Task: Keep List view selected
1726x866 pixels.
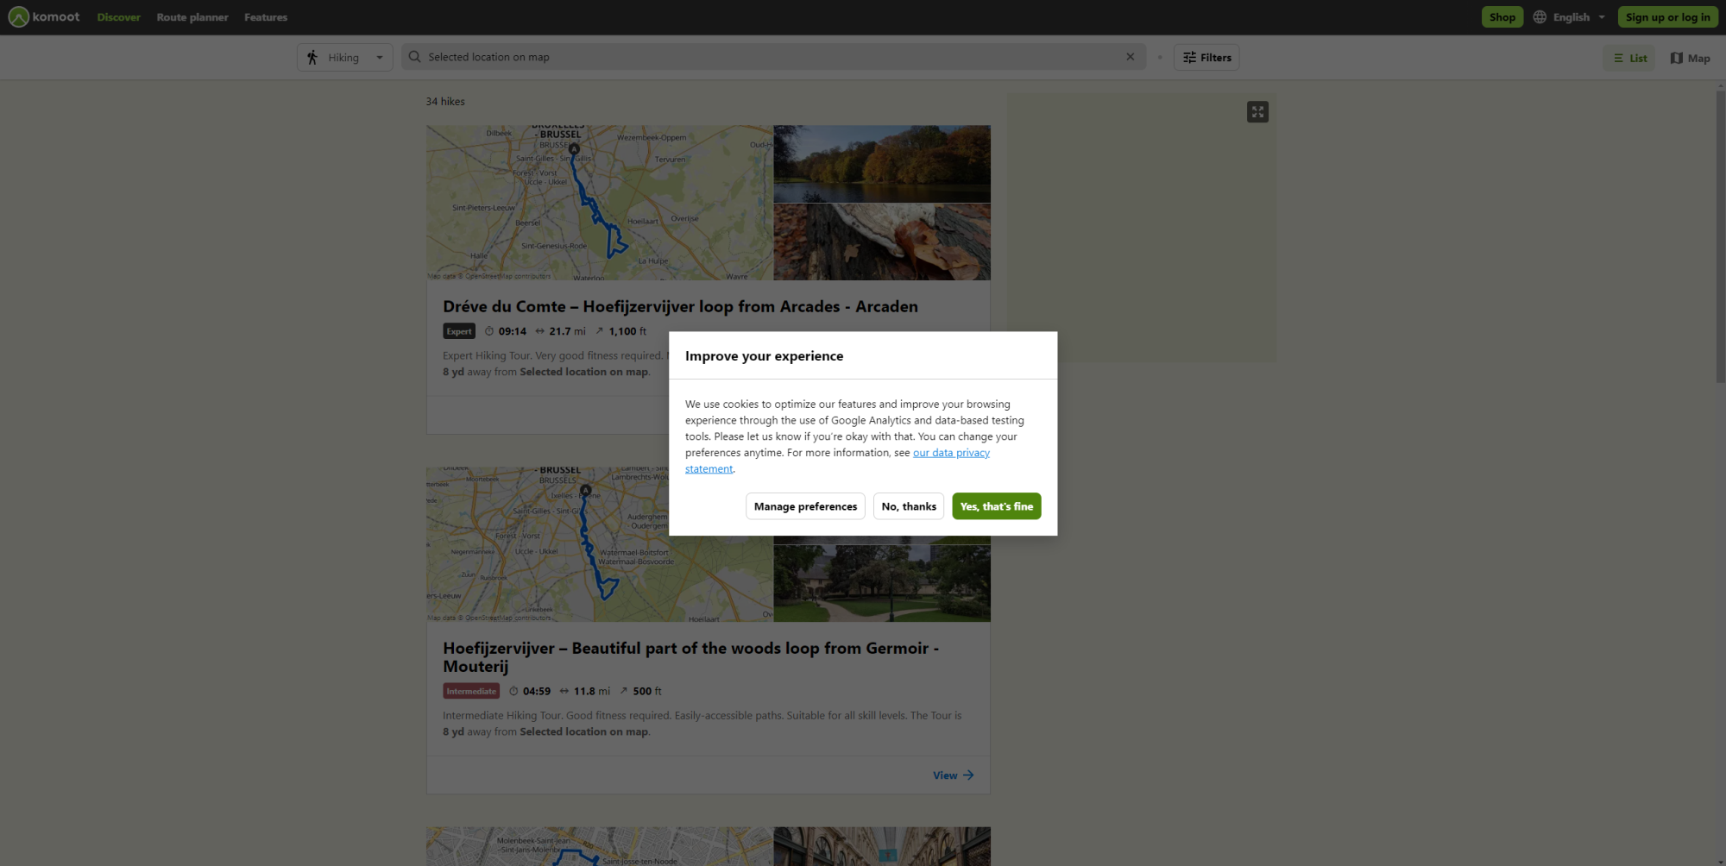Action: [1629, 58]
